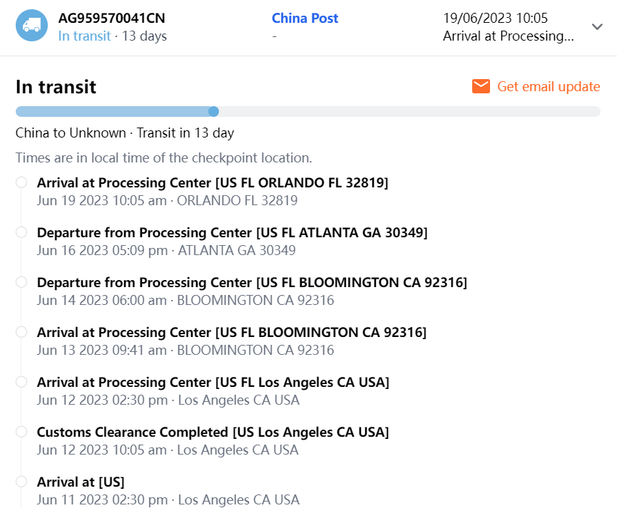Click the blue delivery truck icon
617x508 pixels.
(x=31, y=26)
